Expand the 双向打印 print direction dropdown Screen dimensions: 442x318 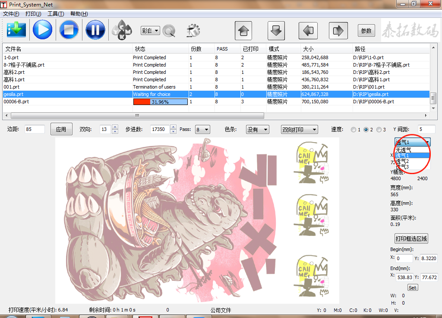(x=299, y=129)
